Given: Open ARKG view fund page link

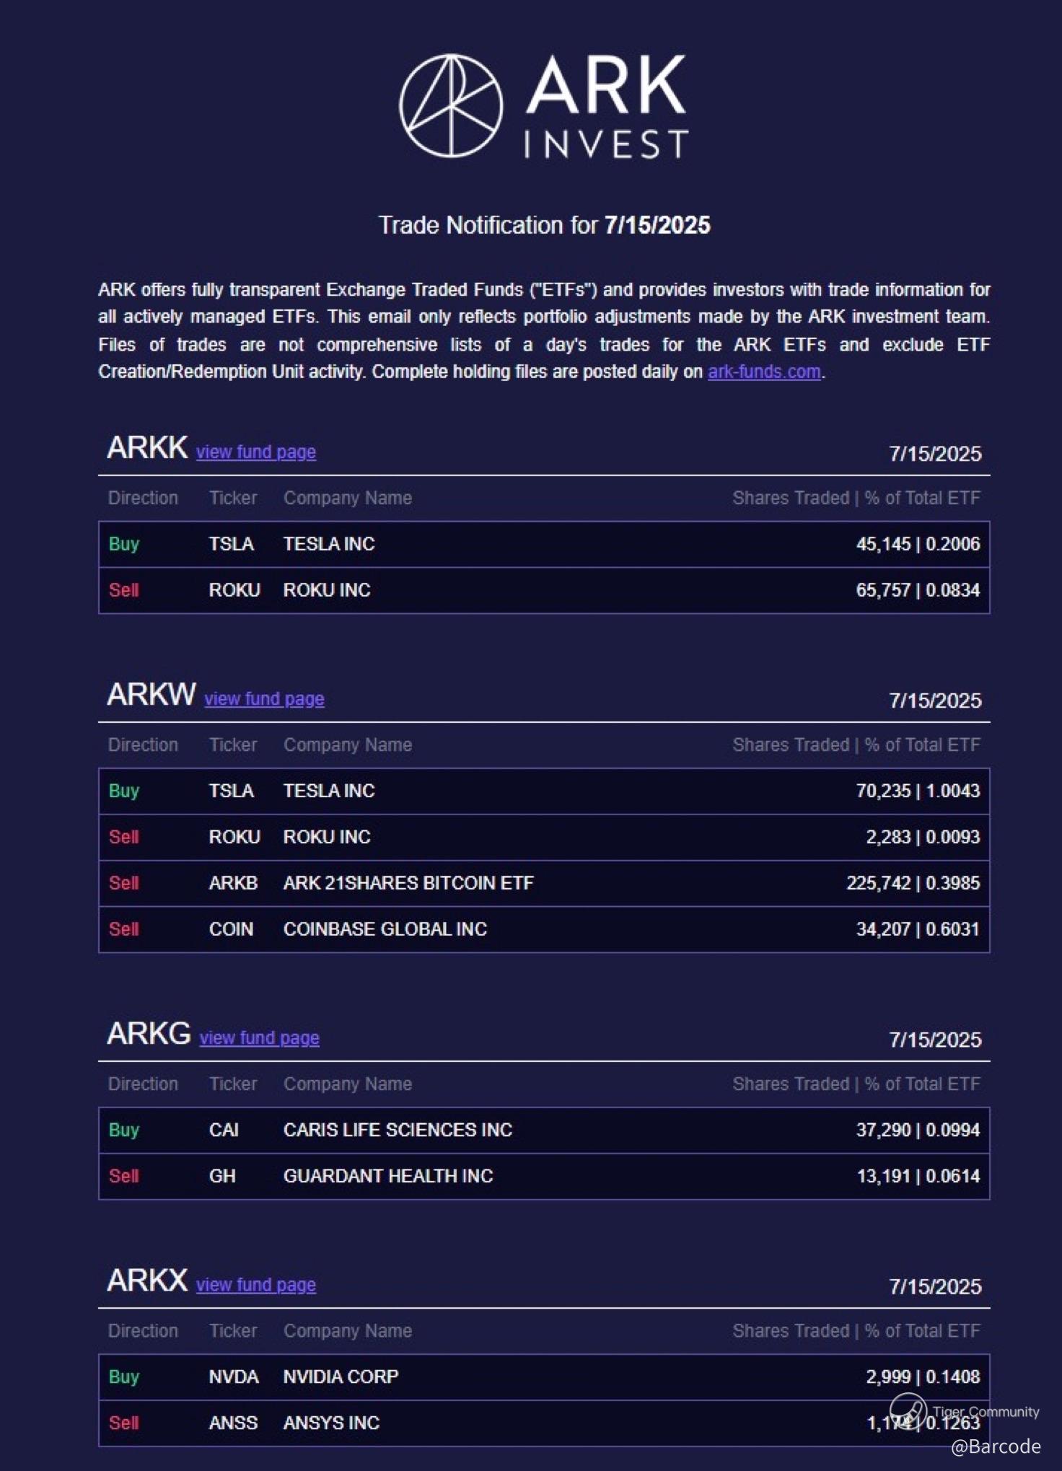Looking at the screenshot, I should pyautogui.click(x=259, y=1038).
